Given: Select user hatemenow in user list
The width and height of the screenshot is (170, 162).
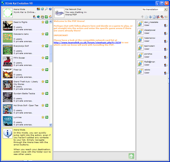Looking at the screenshot, I should [x=152, y=40].
